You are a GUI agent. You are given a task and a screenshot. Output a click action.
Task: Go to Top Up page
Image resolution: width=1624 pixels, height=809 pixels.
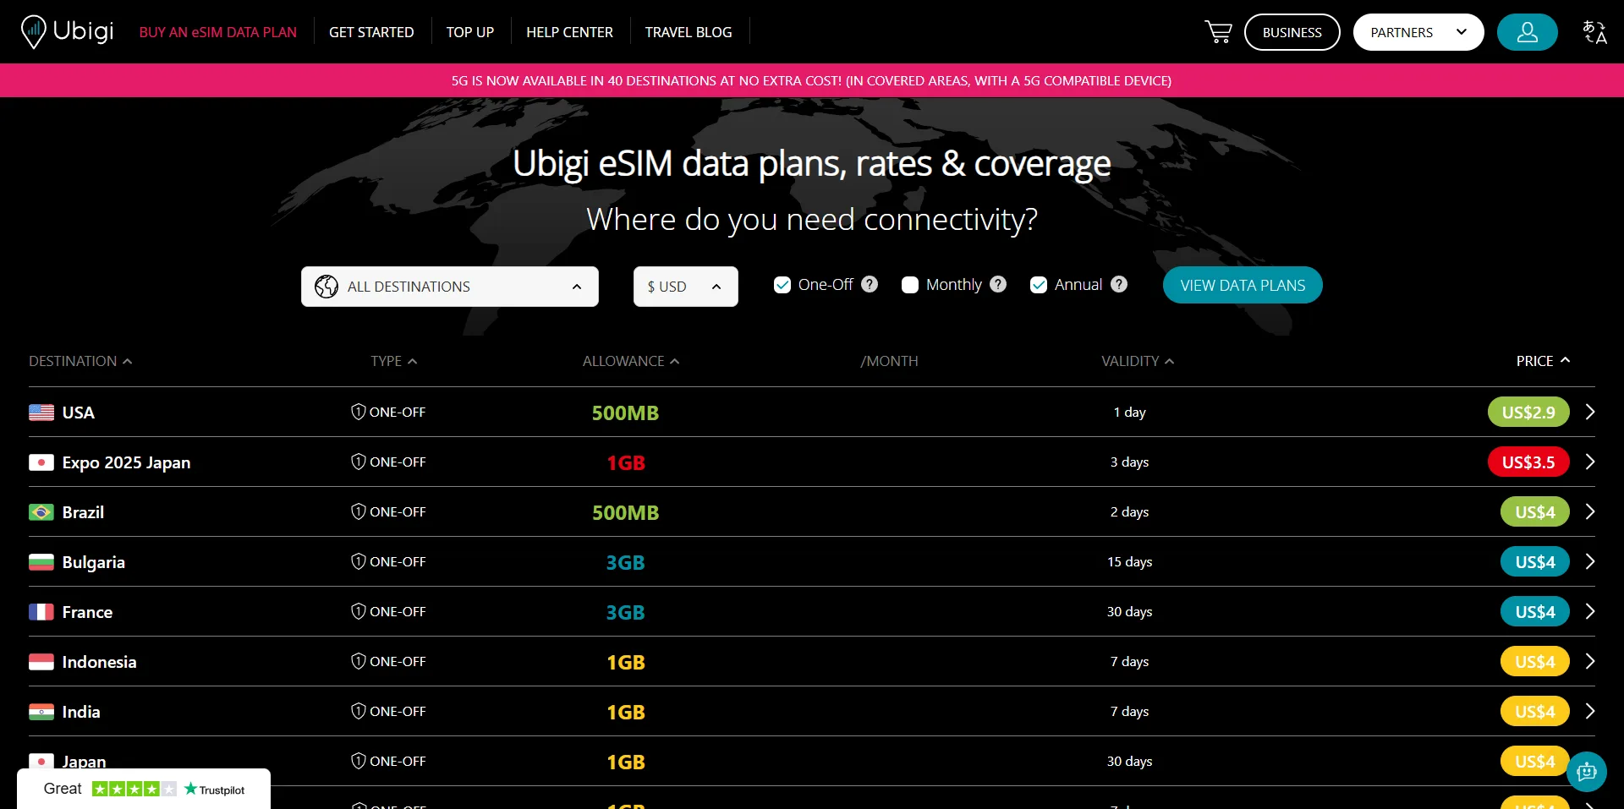(x=470, y=32)
